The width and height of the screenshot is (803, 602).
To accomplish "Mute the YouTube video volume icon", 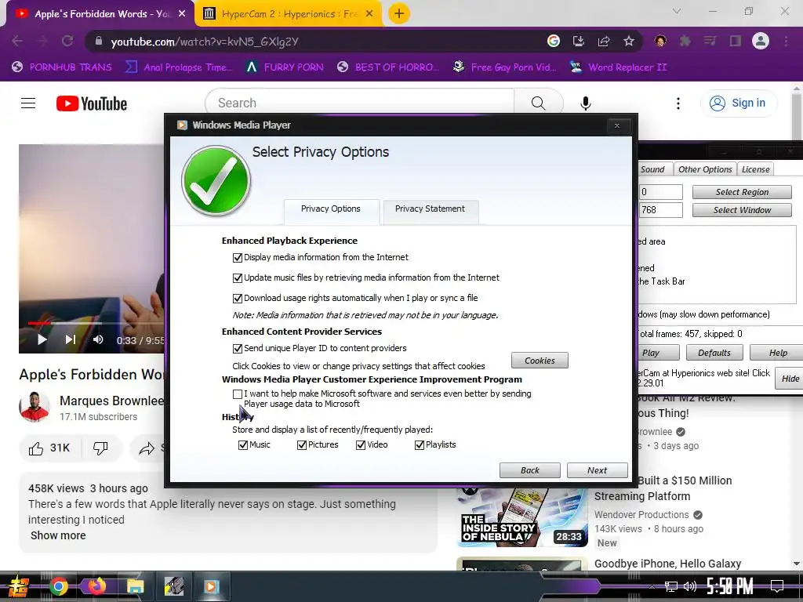I will (98, 340).
